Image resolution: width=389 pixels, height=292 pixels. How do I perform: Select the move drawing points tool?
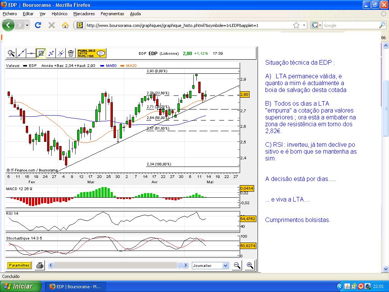point(51,53)
